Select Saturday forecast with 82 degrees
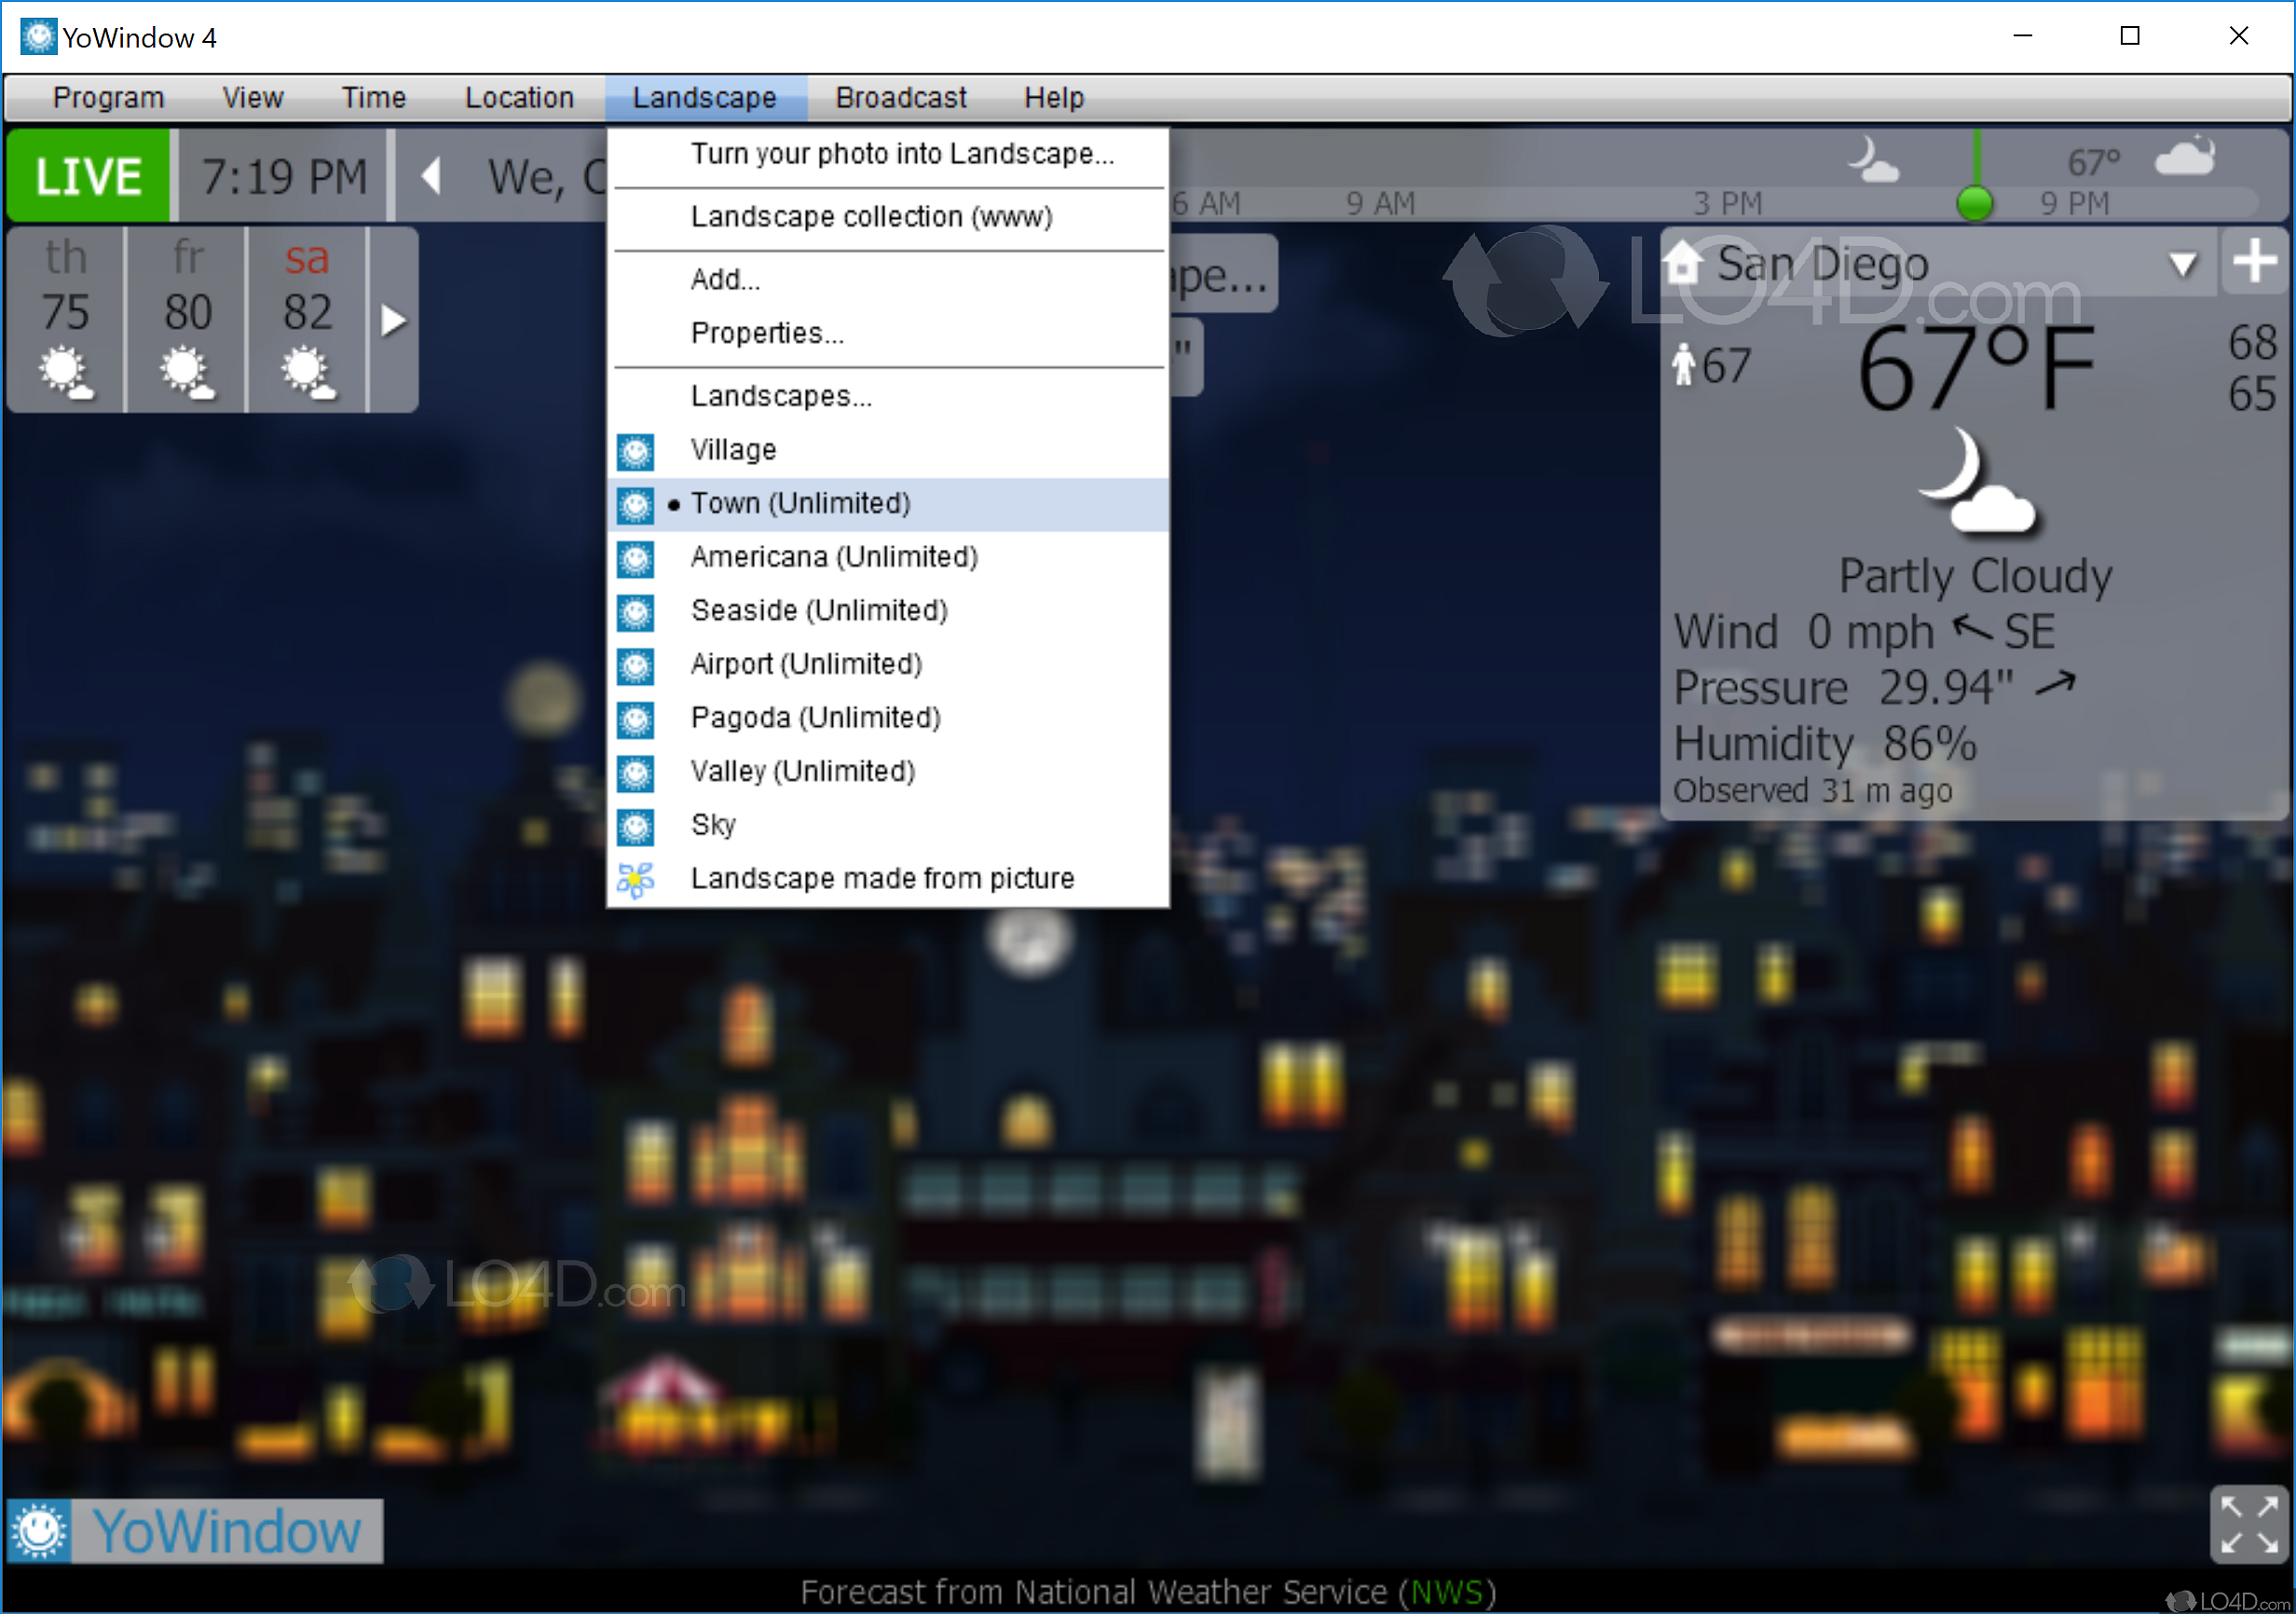The height and width of the screenshot is (1614, 2296). [308, 320]
